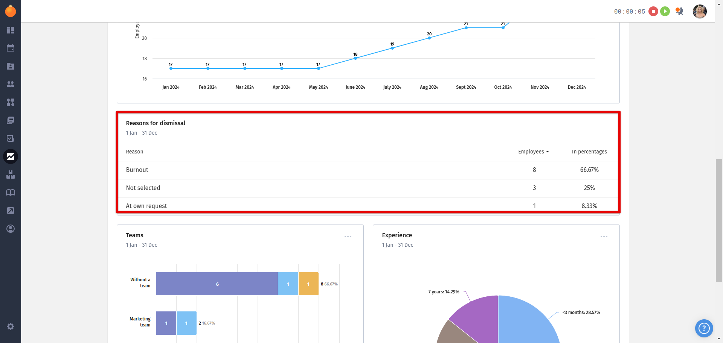The height and width of the screenshot is (343, 723).
Task: Open the calendar icon in sidebar
Action: [11, 48]
